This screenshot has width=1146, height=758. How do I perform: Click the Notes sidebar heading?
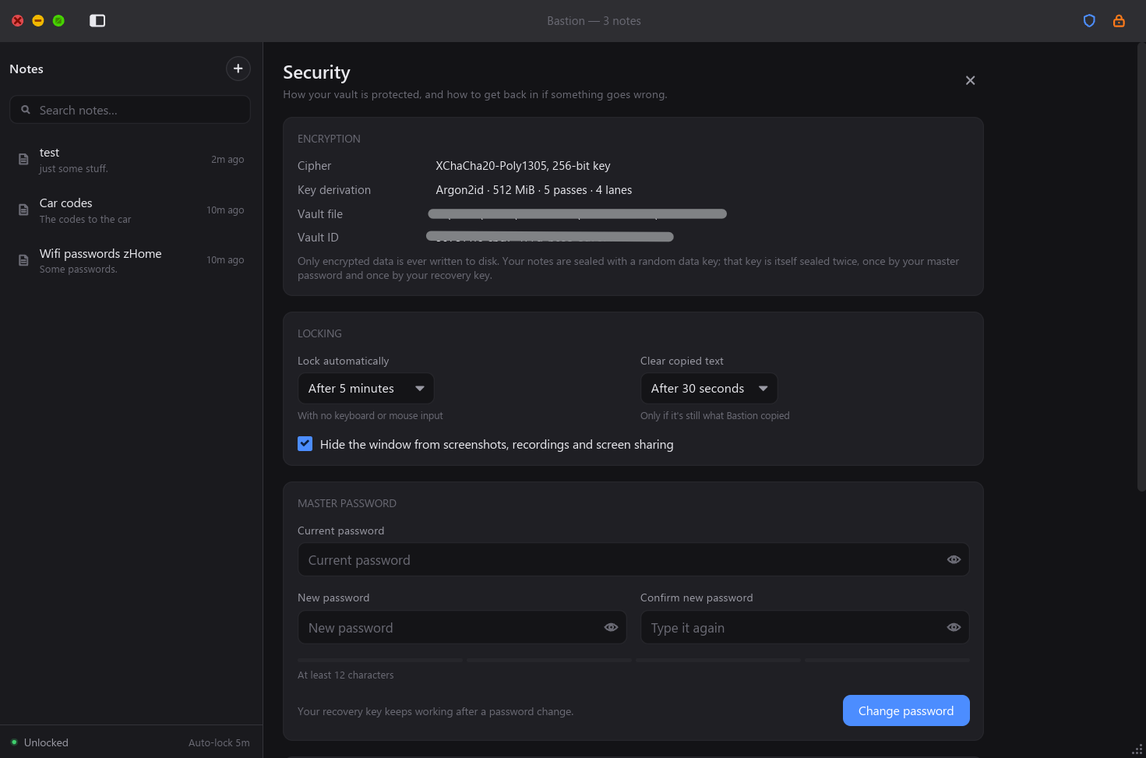coord(26,69)
